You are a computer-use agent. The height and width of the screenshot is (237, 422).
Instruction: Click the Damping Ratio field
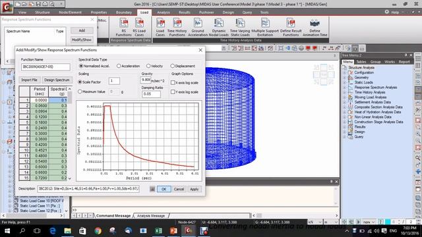(x=151, y=94)
